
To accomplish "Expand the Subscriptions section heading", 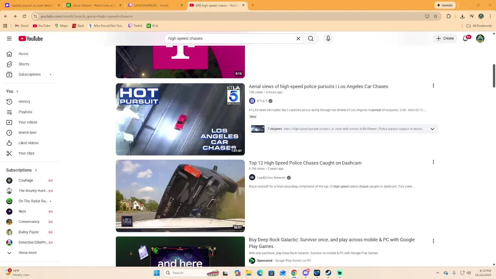I will (x=22, y=170).
